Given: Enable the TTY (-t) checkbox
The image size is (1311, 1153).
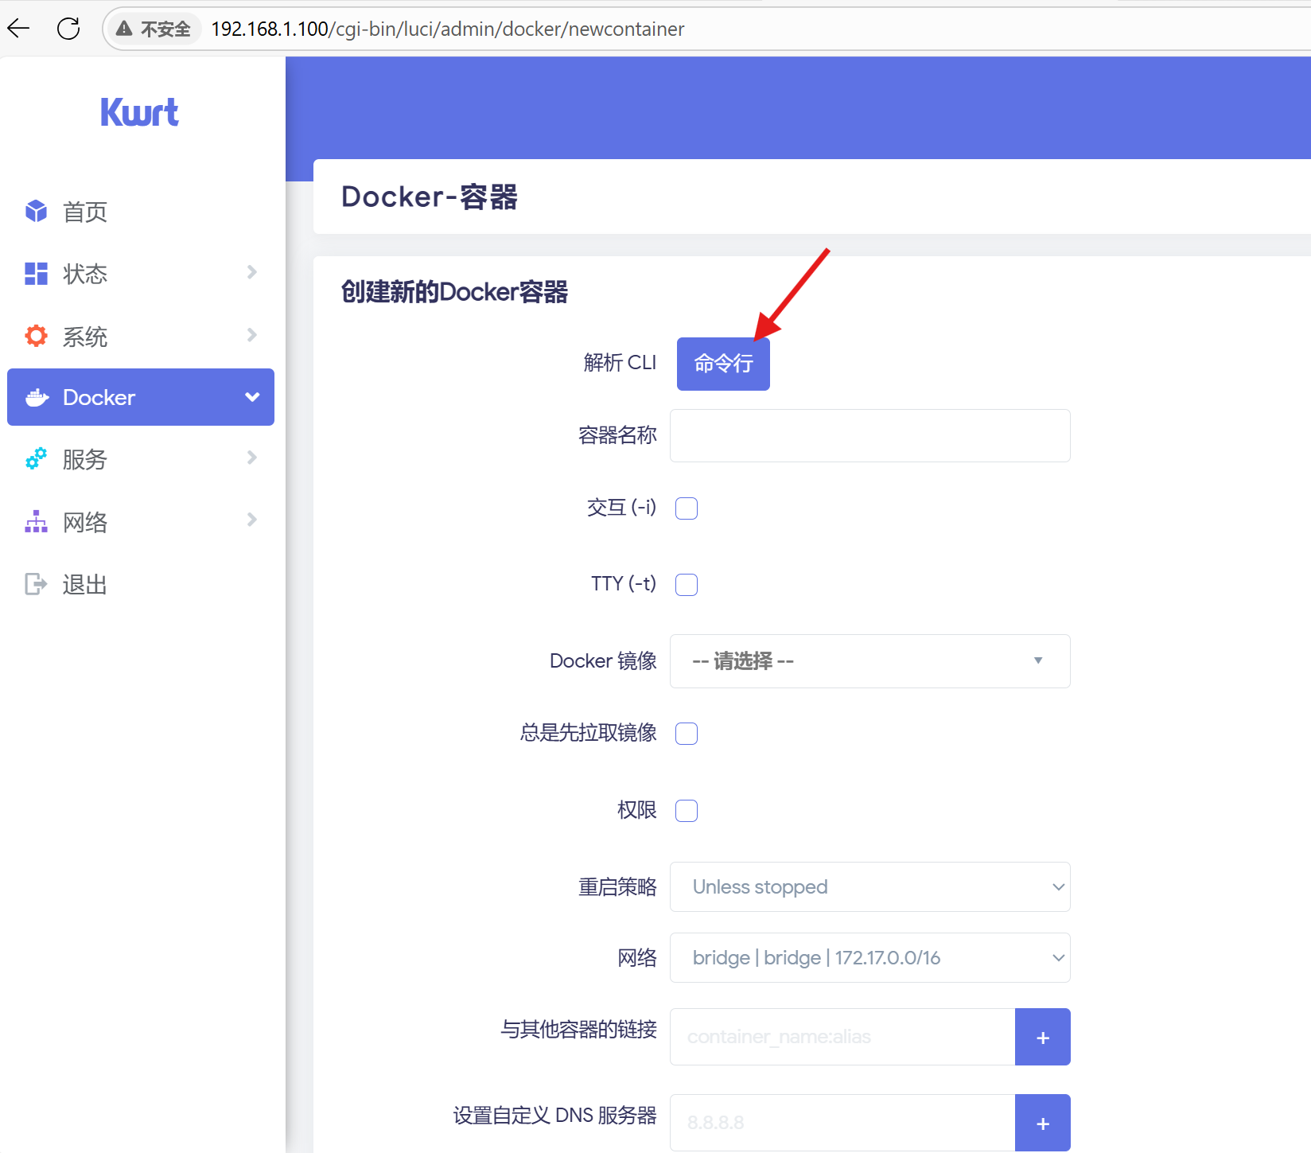Looking at the screenshot, I should pos(687,585).
